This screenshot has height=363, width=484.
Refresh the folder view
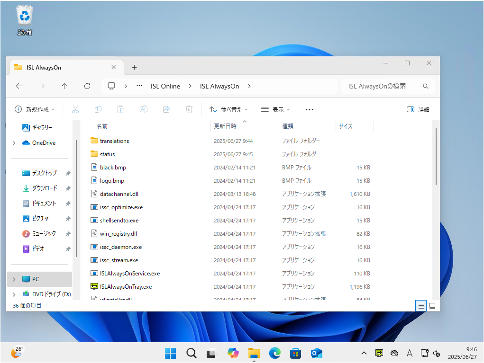(87, 86)
